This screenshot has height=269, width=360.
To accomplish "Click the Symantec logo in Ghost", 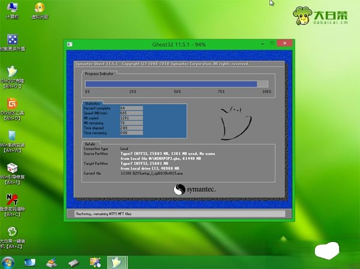I will pos(194,189).
